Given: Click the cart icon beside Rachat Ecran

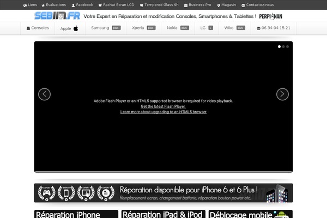Looking at the screenshot, I should coord(100,5).
